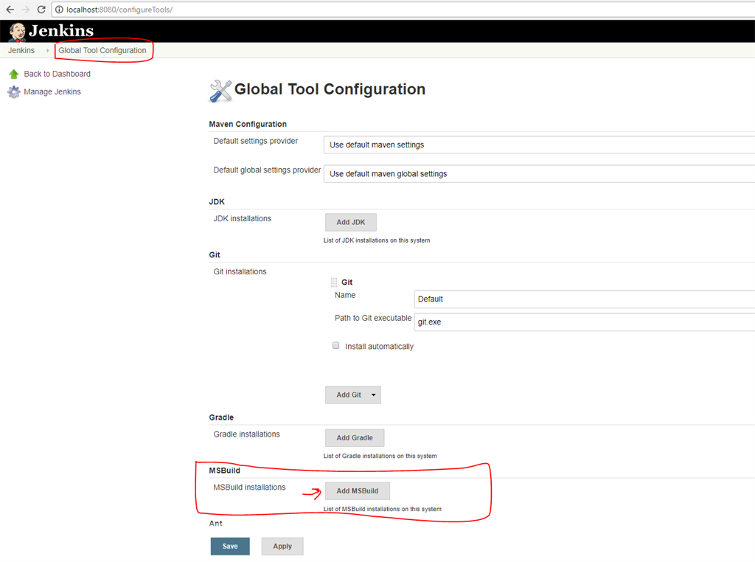Click the Add Gradle button
The image size is (755, 562).
[355, 438]
